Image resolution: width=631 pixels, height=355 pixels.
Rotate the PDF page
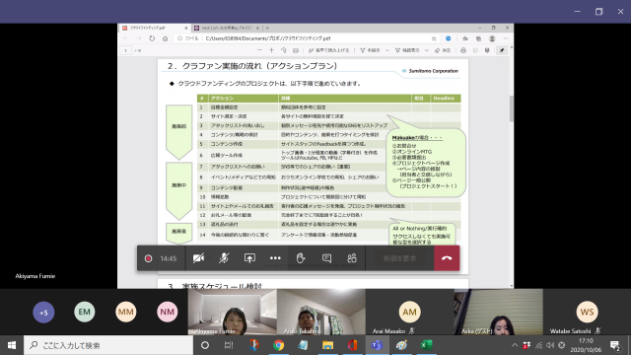click(284, 50)
